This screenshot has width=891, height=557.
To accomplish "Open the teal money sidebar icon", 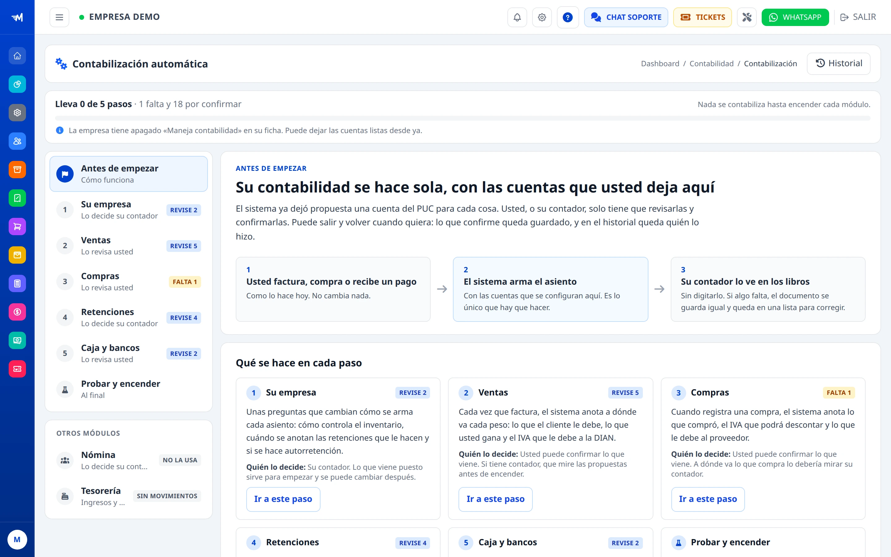I will click(17, 340).
